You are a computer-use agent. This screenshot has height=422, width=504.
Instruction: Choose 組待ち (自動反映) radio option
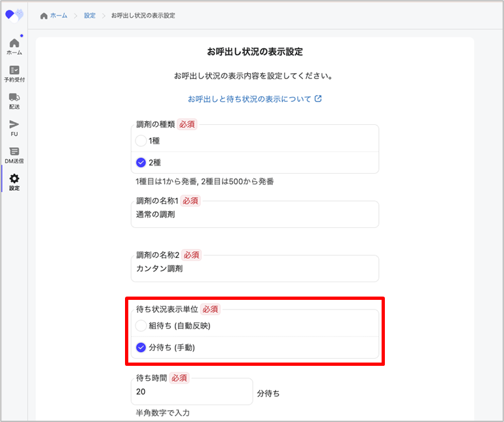[141, 325]
